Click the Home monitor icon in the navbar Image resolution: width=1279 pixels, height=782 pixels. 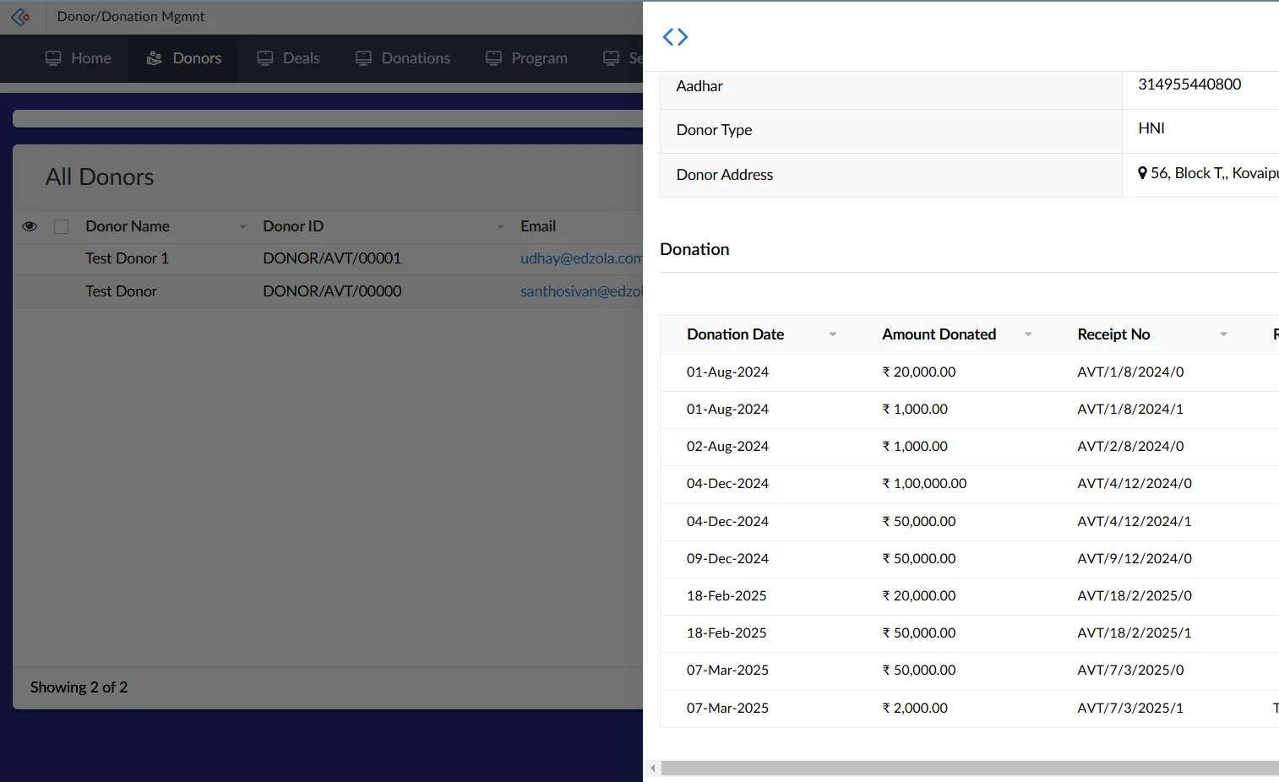coord(53,58)
